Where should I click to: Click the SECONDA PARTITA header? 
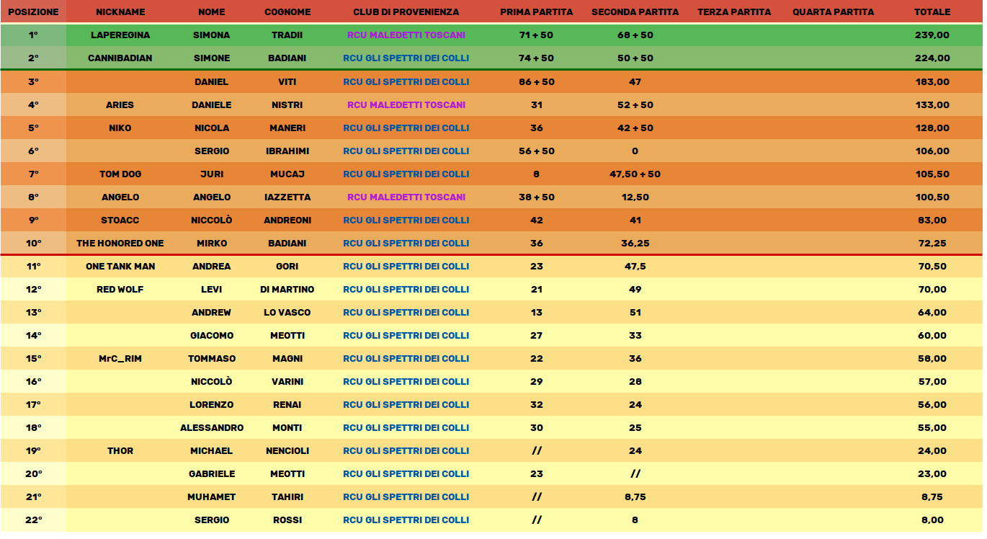pyautogui.click(x=635, y=12)
